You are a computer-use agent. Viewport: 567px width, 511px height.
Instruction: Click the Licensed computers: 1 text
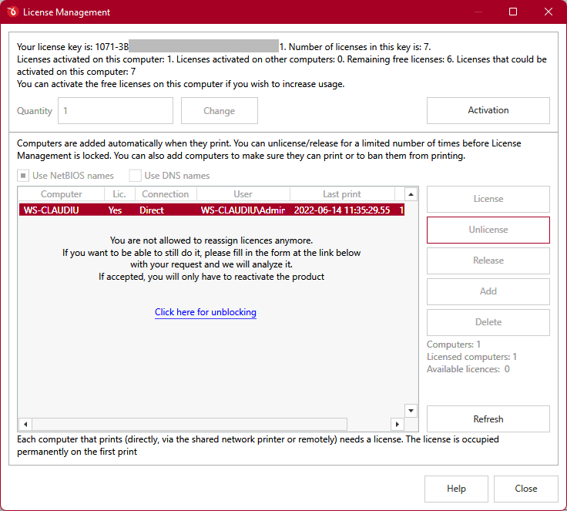click(472, 357)
